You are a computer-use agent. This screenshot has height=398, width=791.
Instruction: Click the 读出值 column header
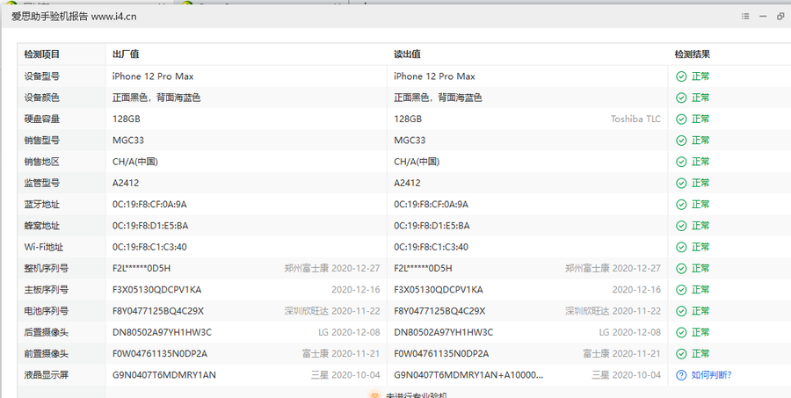(x=407, y=54)
